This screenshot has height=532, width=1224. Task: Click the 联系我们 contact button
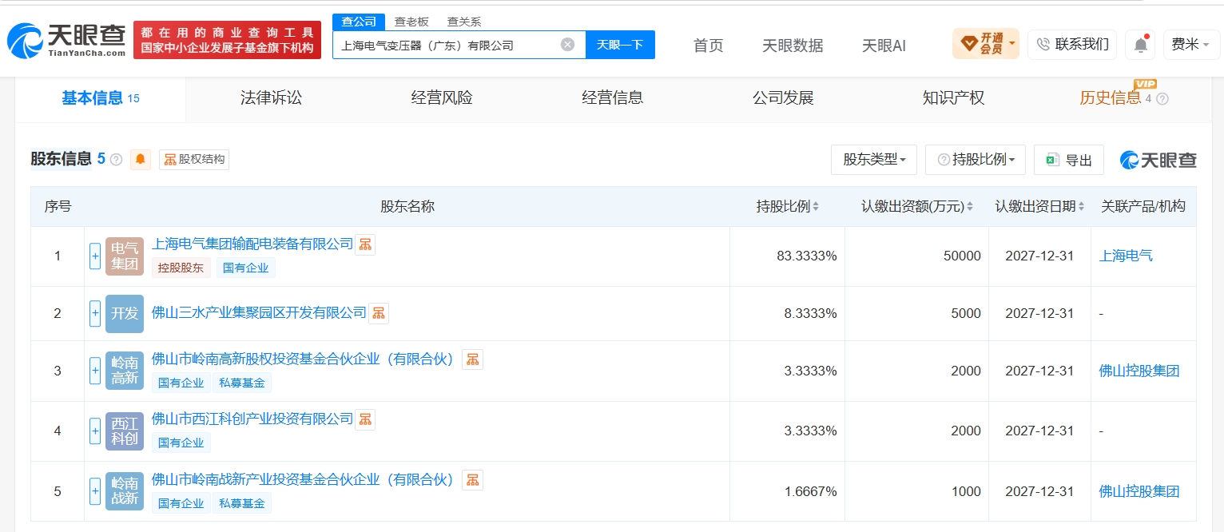coord(1072,45)
